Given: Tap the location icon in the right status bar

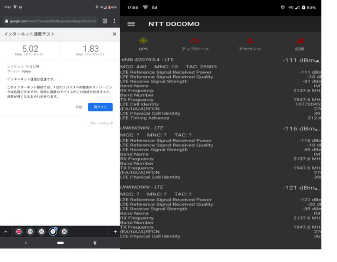Looking at the screenshot, I should [282, 7].
